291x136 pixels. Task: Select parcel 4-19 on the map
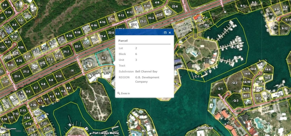[x=69, y=36]
